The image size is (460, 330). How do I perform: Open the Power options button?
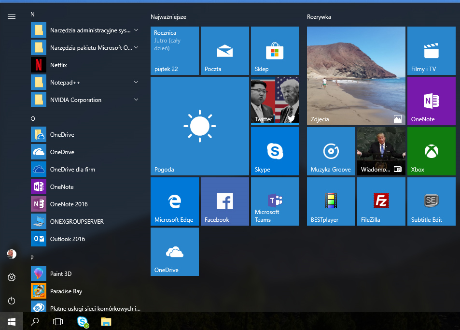(12, 301)
